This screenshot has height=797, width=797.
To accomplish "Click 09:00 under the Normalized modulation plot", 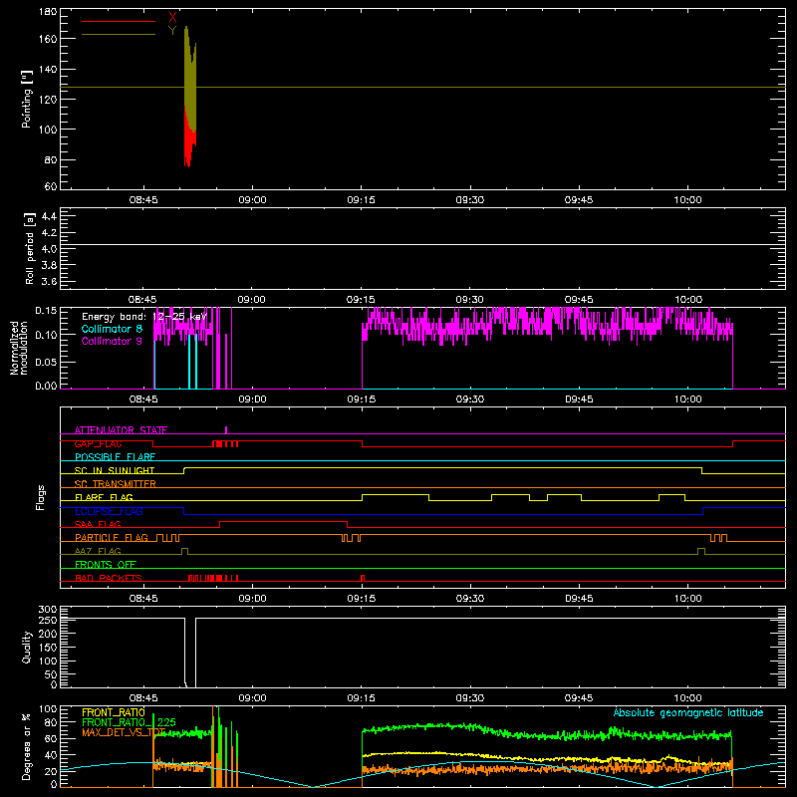I will pos(252,399).
